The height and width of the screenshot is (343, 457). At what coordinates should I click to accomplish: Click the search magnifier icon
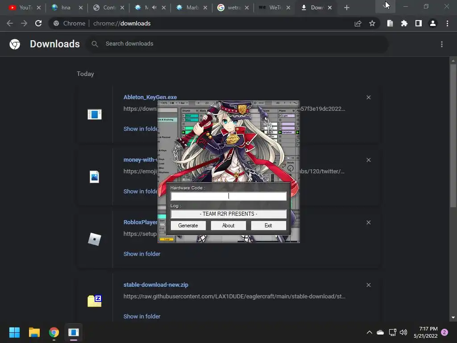coord(95,44)
